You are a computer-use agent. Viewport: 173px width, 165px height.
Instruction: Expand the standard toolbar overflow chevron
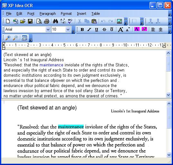(x=126, y=22)
